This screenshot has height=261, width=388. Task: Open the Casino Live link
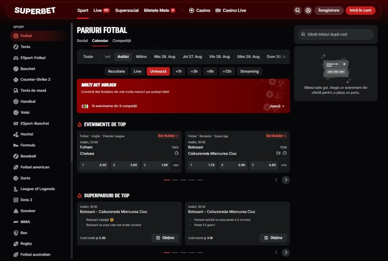(x=231, y=10)
